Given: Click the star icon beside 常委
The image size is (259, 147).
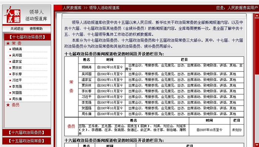Looking at the screenshot, I should point(8,43).
